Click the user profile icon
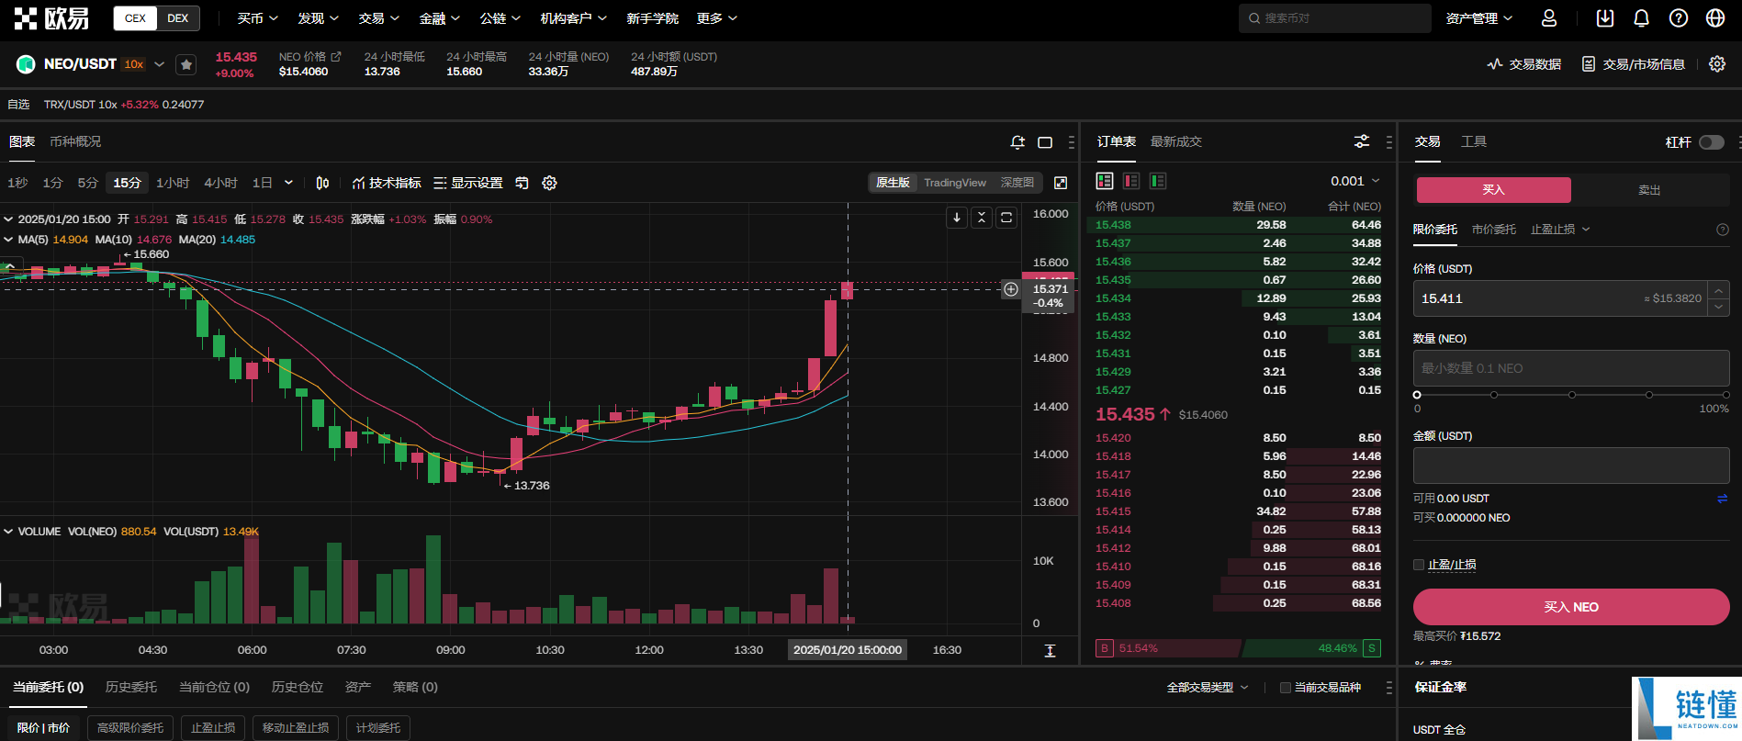The height and width of the screenshot is (741, 1742). 1549,18
